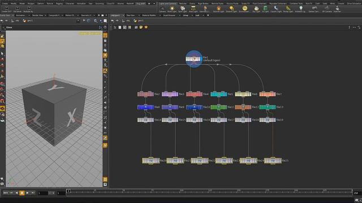Switch to Tree View pane tab

click(x=131, y=15)
